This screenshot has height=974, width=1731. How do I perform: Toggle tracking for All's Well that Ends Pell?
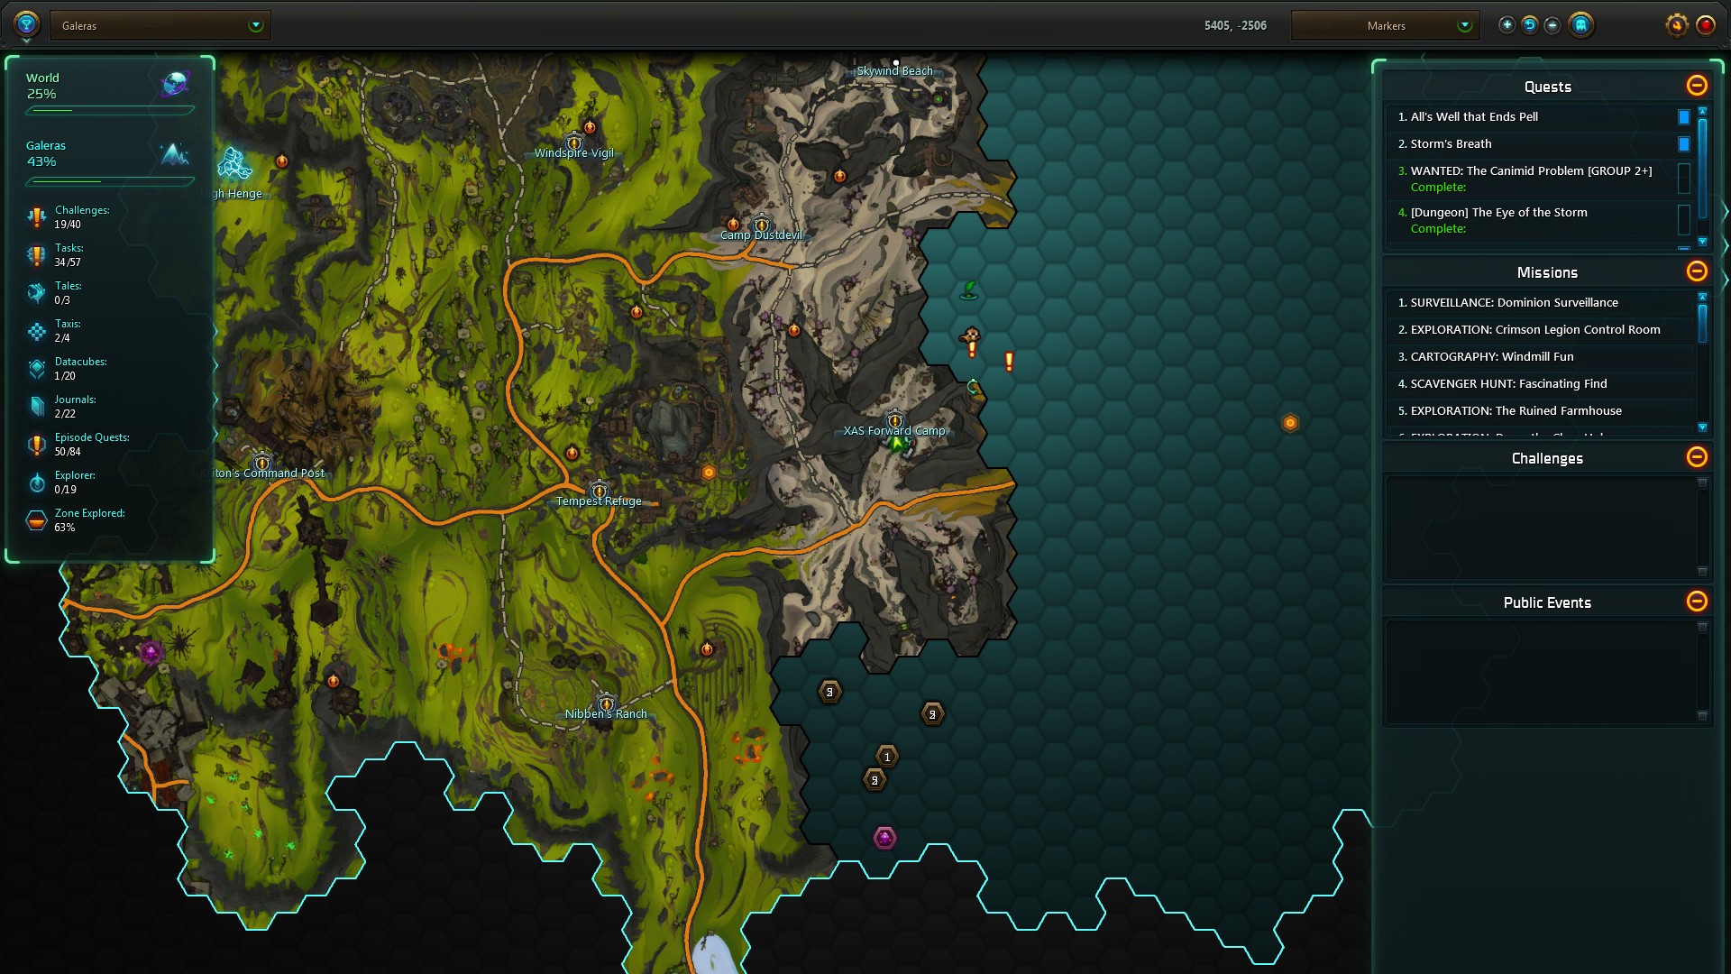[1683, 117]
